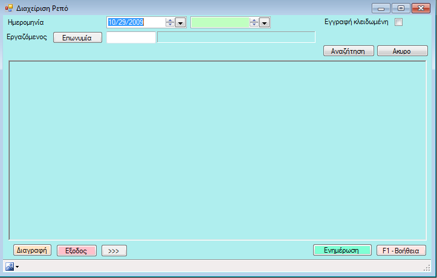
Task: Click the Επωνυμία button
Action: (77, 37)
